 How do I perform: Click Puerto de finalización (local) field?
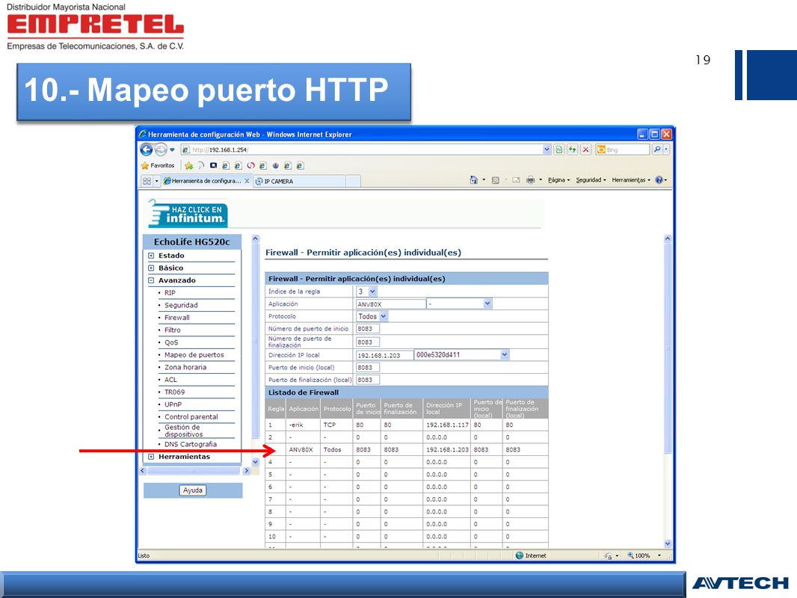pyautogui.click(x=368, y=380)
